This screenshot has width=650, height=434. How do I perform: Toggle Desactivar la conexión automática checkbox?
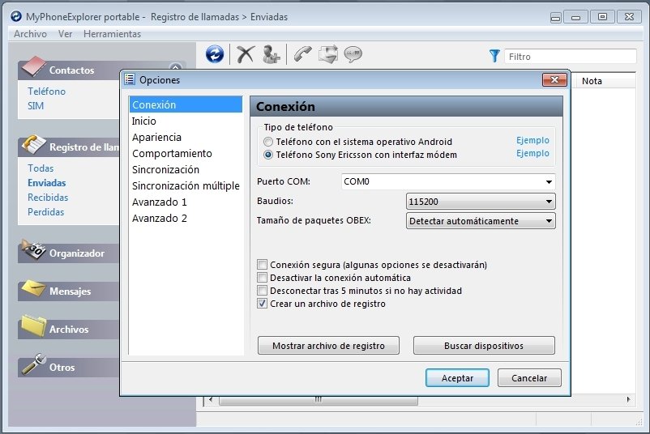click(x=262, y=278)
